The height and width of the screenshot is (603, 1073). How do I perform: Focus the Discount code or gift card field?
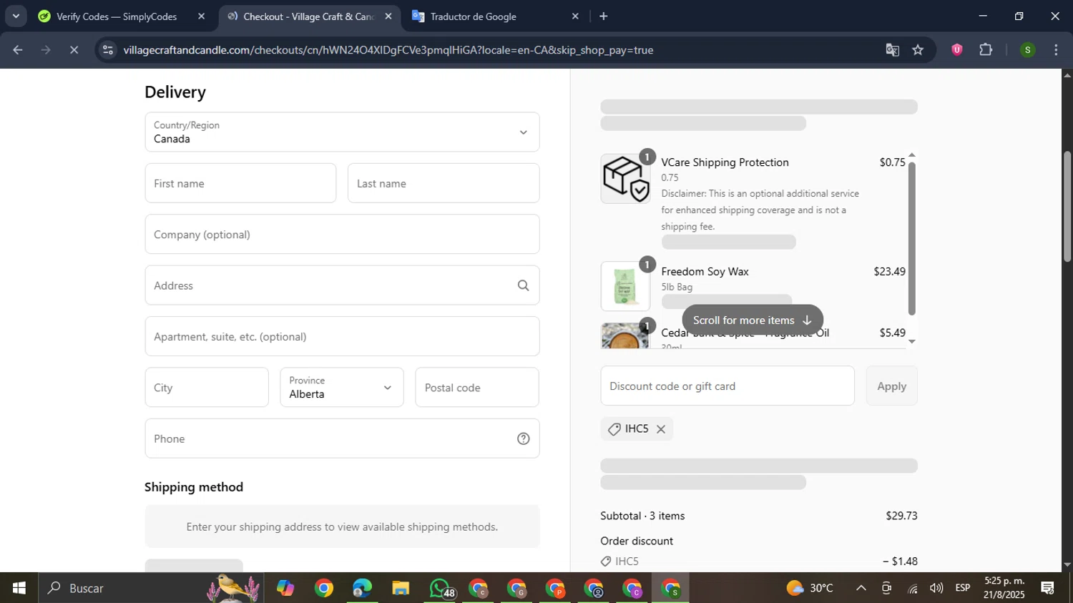coord(727,386)
